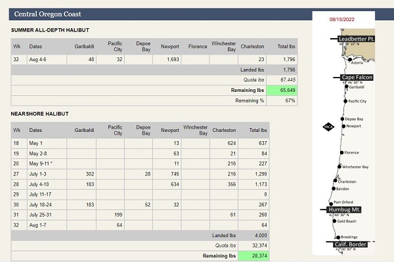Click the Nearshore Halibut heading

tap(39, 114)
